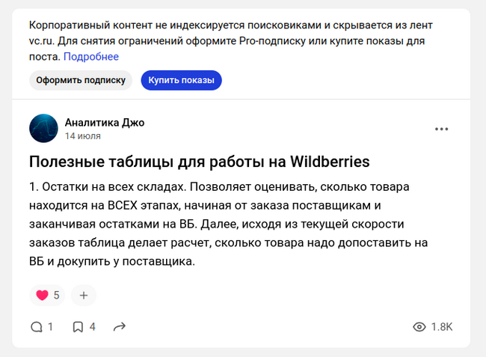
Task: Open comments via the speech bubble icon
Action: (x=36, y=327)
